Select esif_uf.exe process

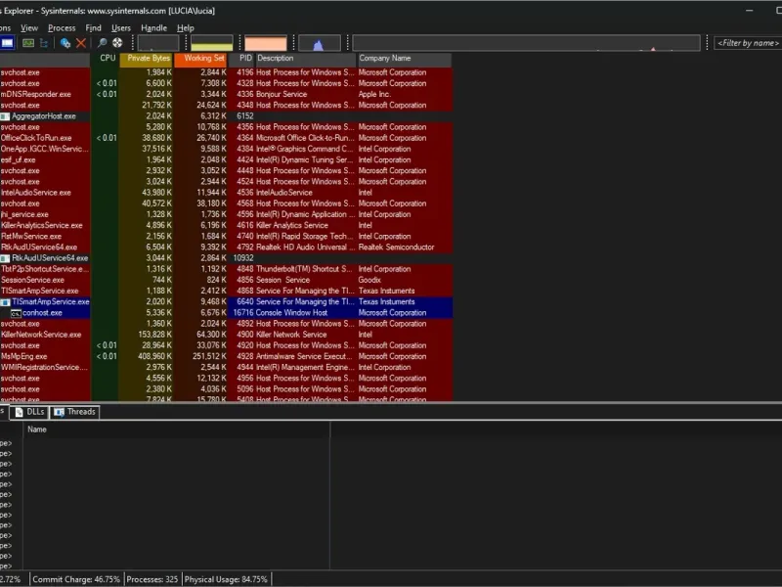[226, 160]
